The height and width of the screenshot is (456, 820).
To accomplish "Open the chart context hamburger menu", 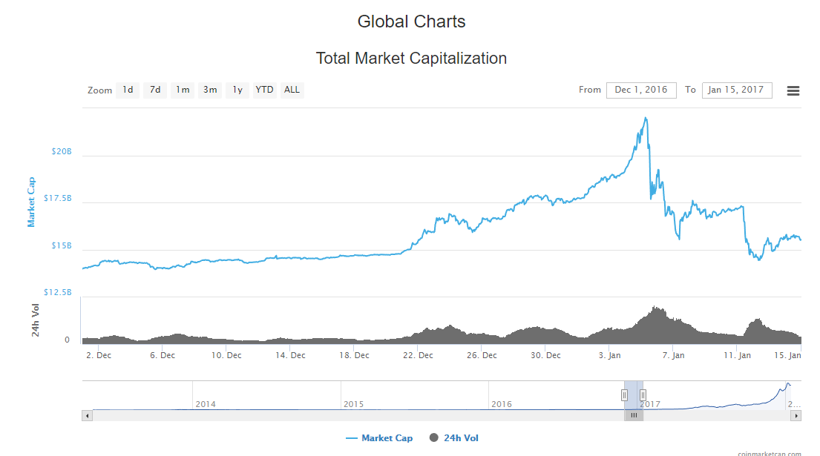I will click(x=793, y=90).
